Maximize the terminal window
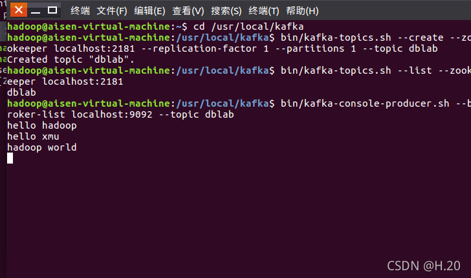471x278 pixels. pos(52,10)
